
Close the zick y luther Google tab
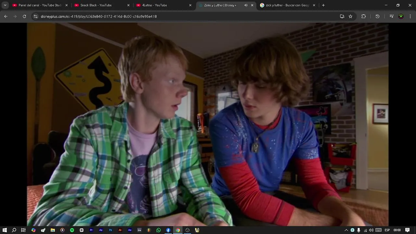314,5
